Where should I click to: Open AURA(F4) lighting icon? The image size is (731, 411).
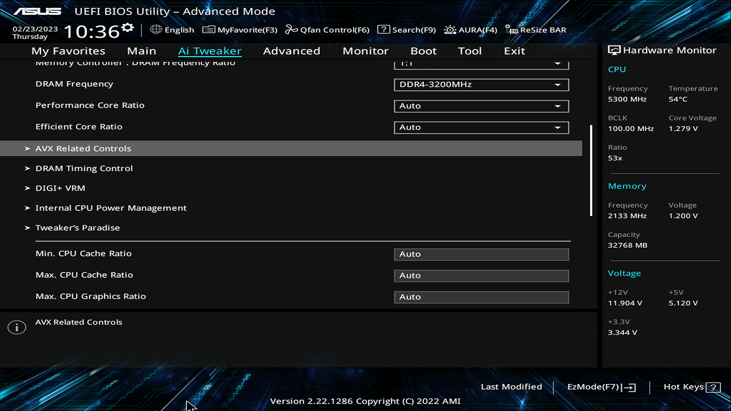tap(450, 30)
